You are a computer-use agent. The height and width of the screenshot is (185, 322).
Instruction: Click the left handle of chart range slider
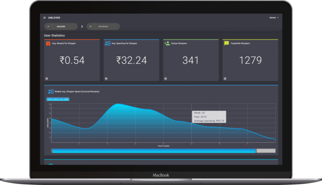(x=52, y=151)
